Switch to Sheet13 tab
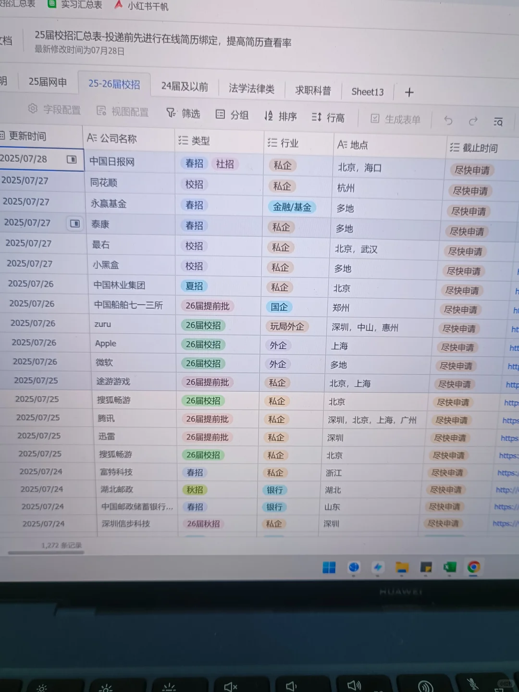Image resolution: width=519 pixels, height=692 pixels. 368,92
